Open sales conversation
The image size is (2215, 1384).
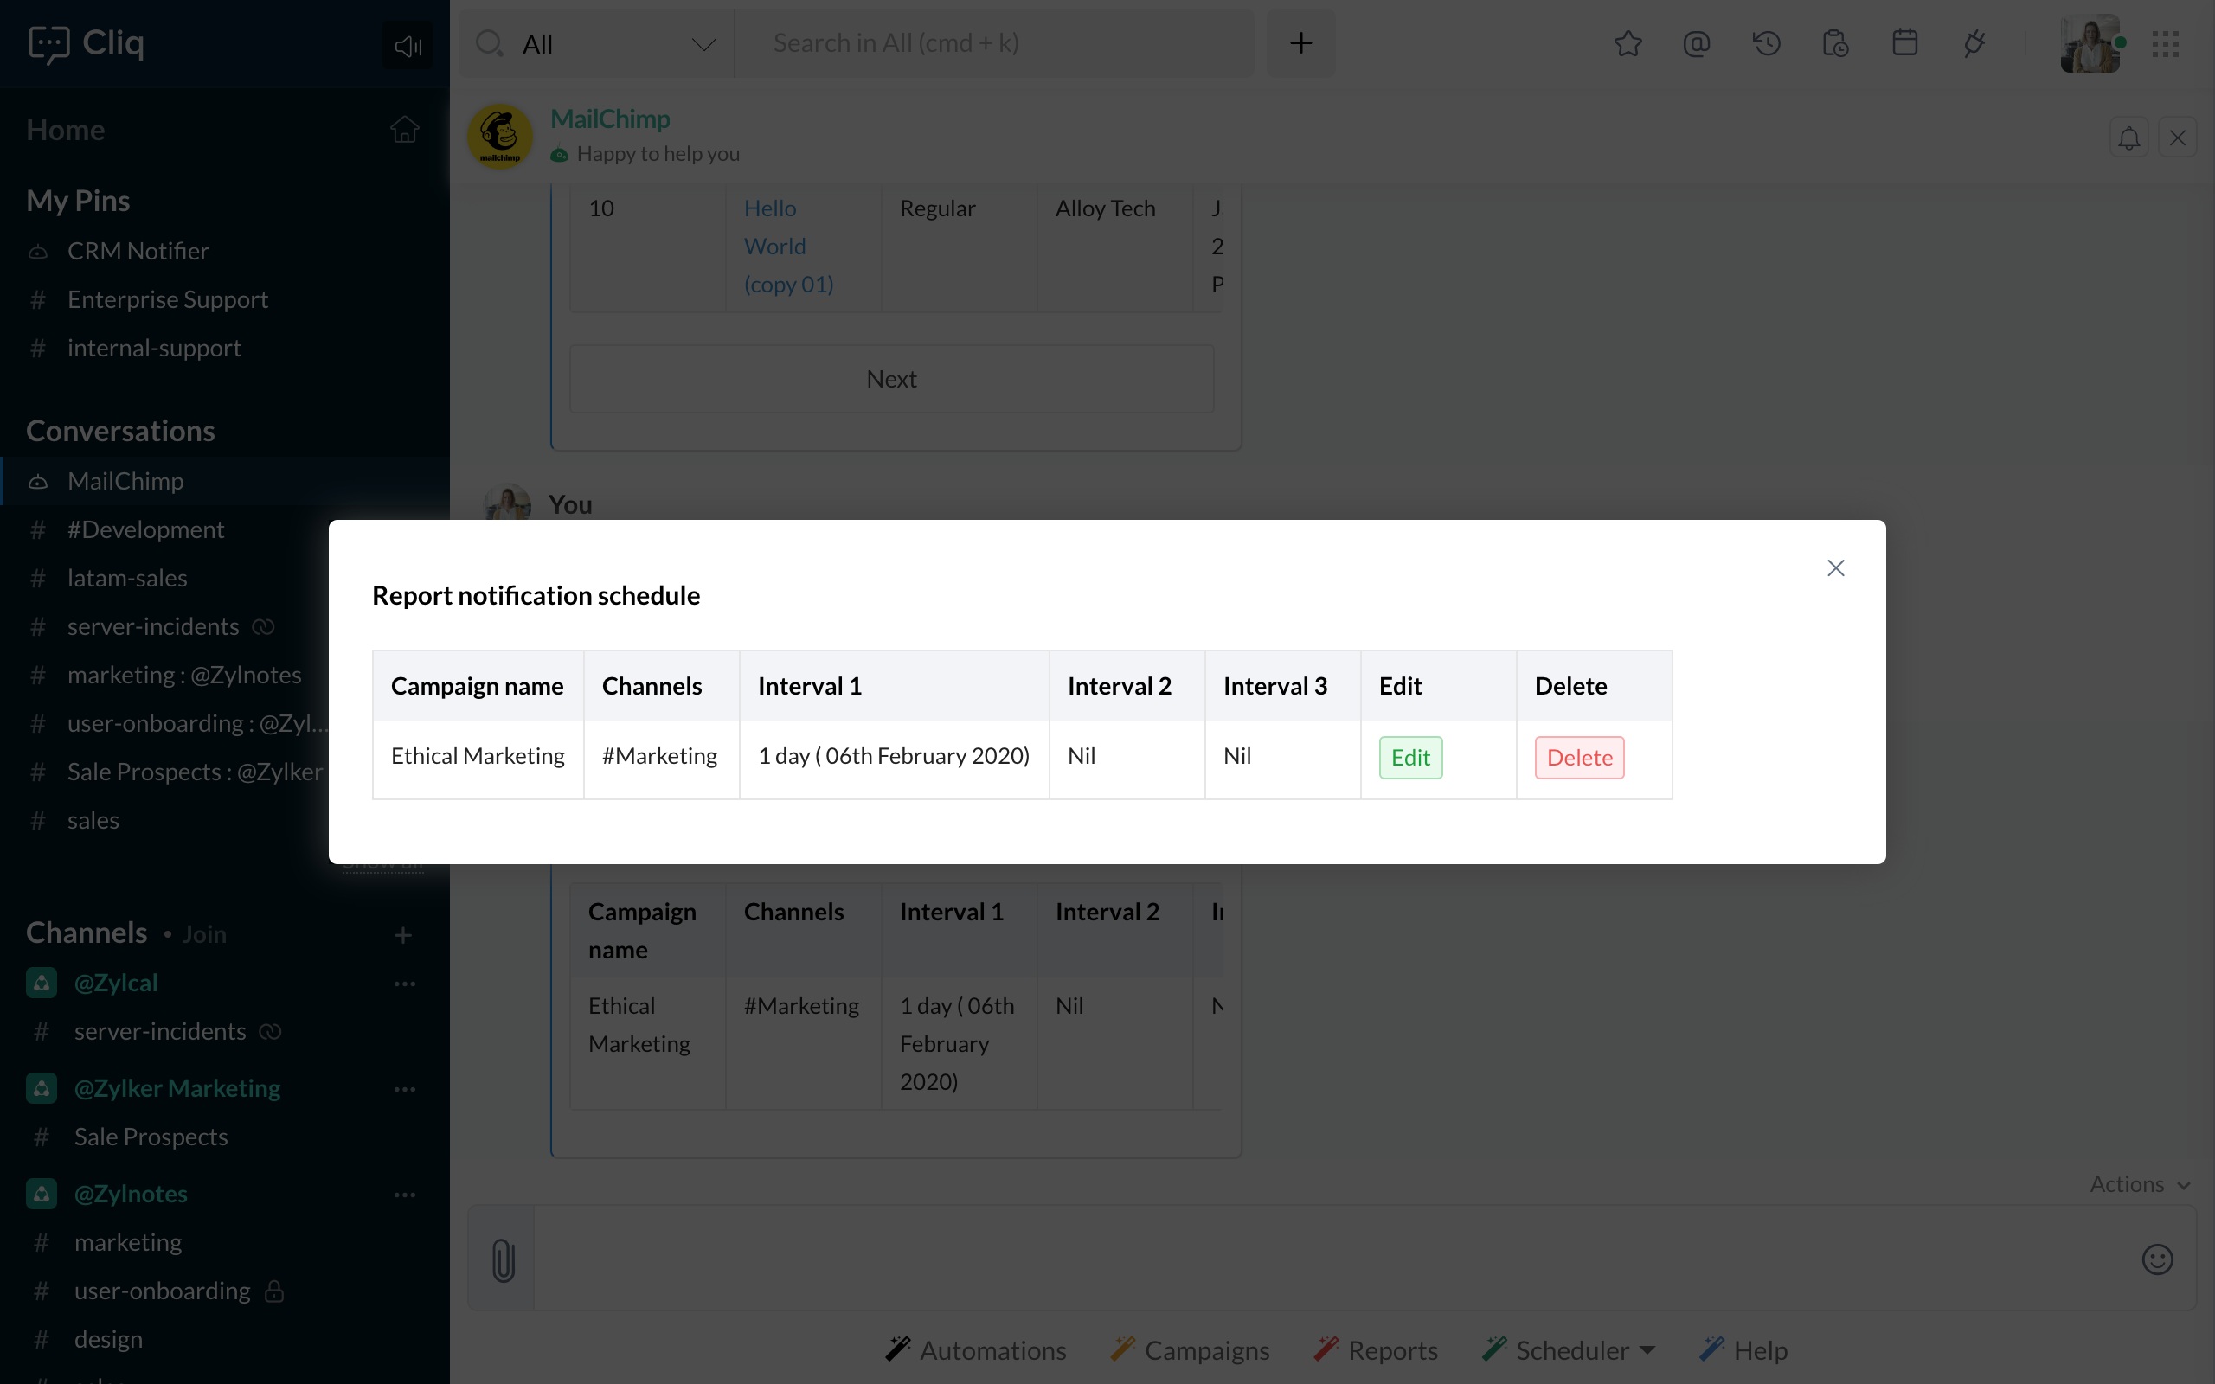pos(93,820)
